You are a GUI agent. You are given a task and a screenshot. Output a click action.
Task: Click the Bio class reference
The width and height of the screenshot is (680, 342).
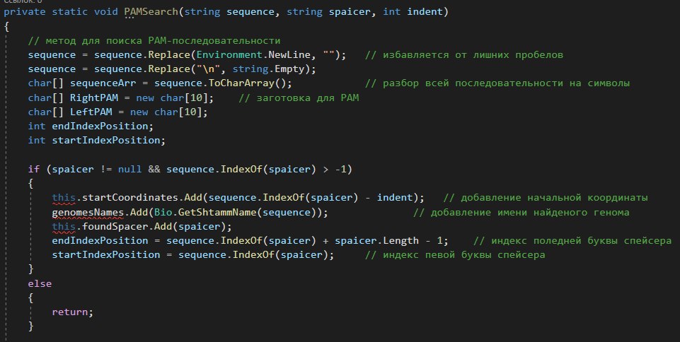point(163,213)
